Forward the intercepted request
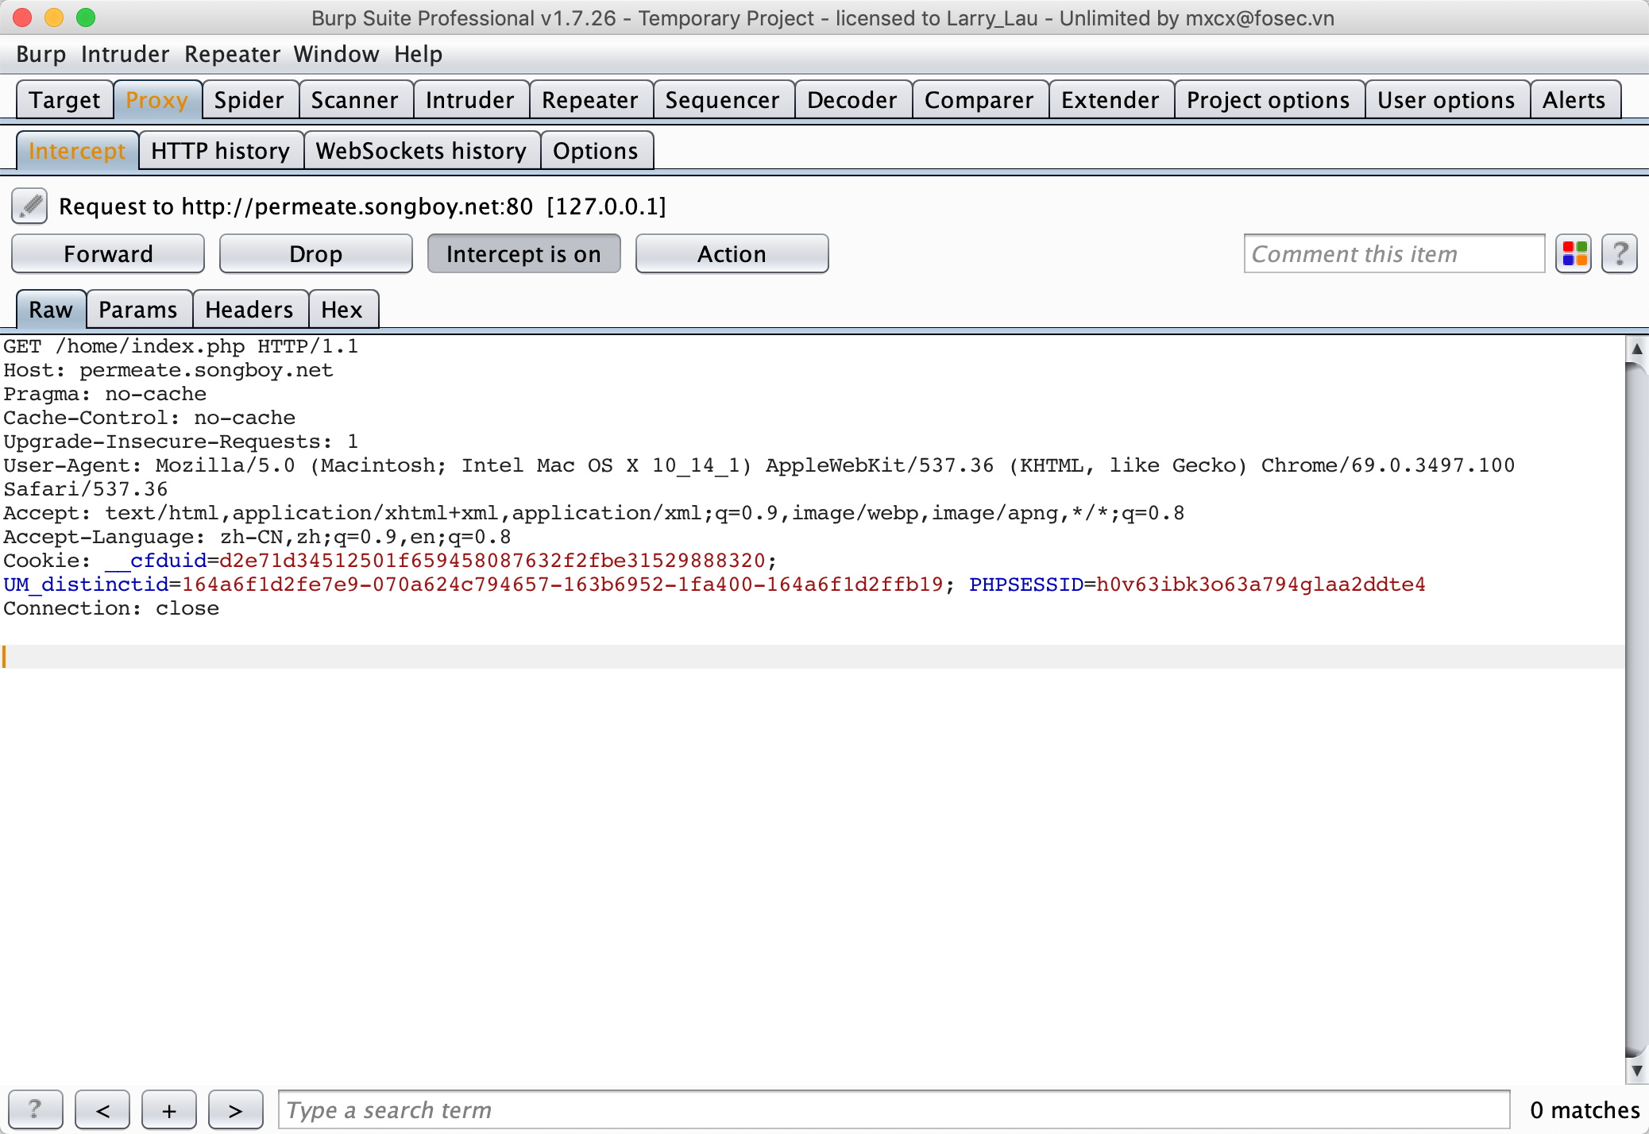 [108, 254]
